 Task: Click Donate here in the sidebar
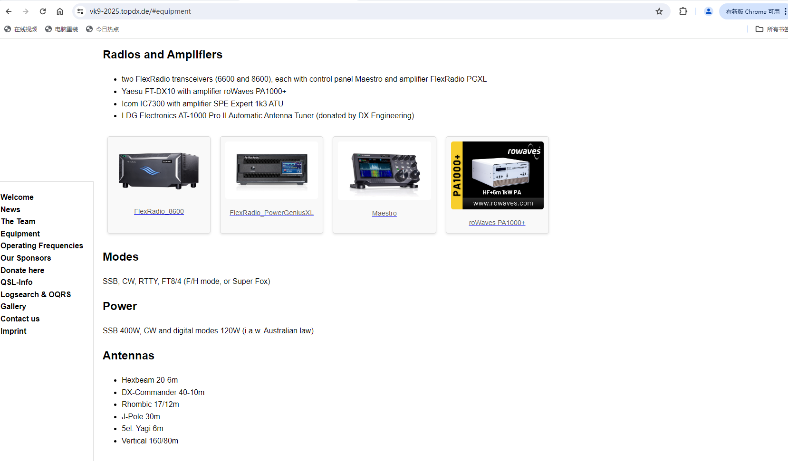click(x=22, y=270)
